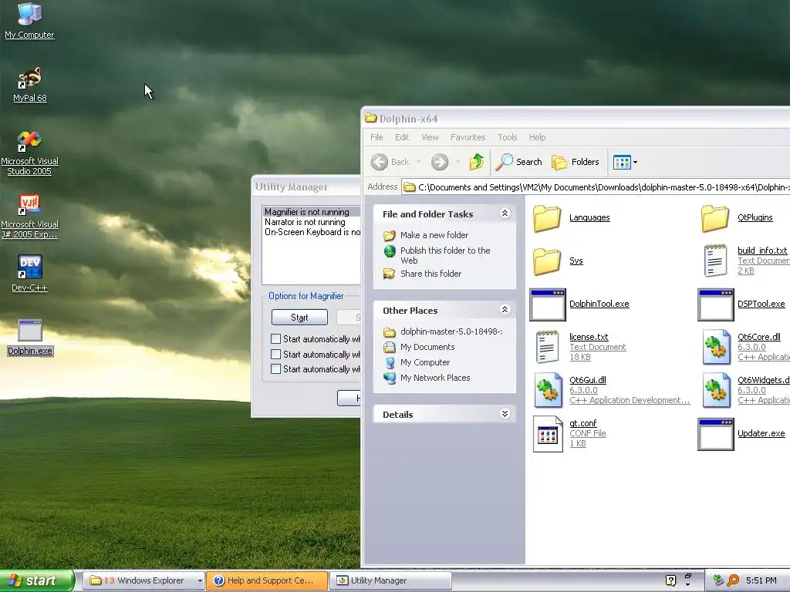Viewport: 790px width, 592px height.
Task: Select Dev-C++ desktop shortcut
Action: click(x=30, y=274)
